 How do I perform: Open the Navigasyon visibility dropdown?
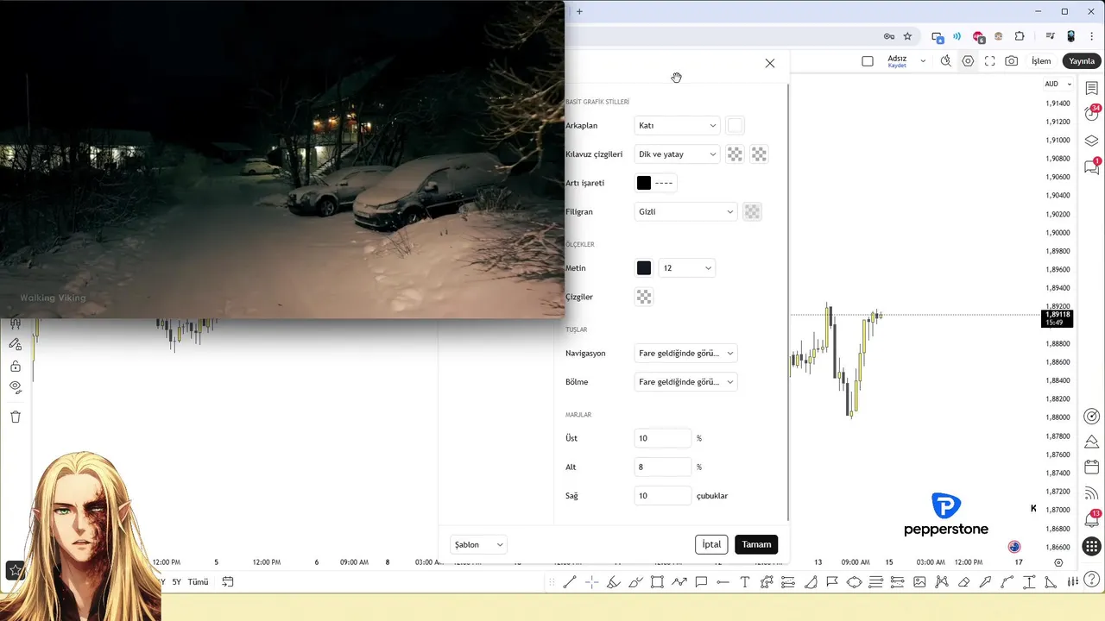point(685,354)
